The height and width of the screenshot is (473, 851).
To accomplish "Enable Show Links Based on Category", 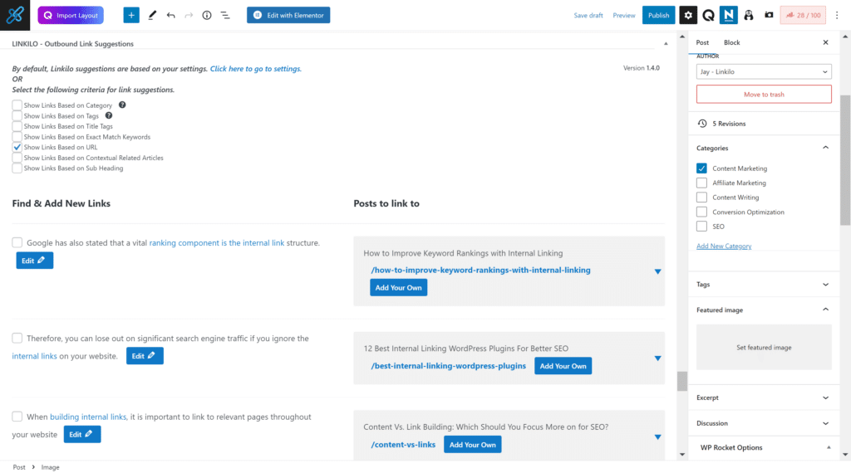I will tap(17, 105).
